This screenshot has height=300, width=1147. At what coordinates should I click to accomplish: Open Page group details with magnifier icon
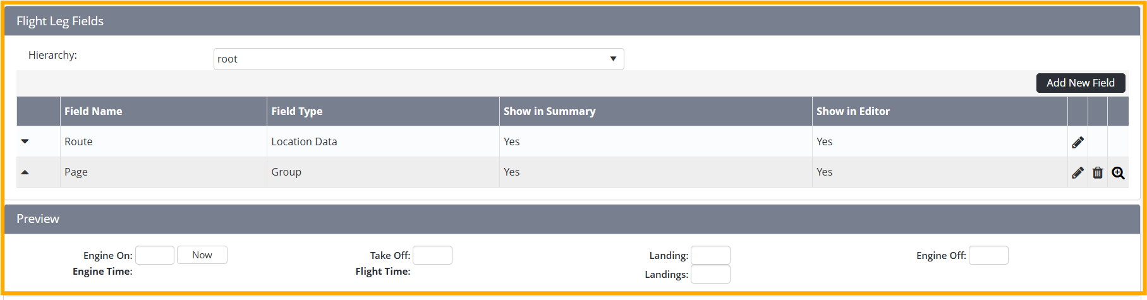[1118, 172]
